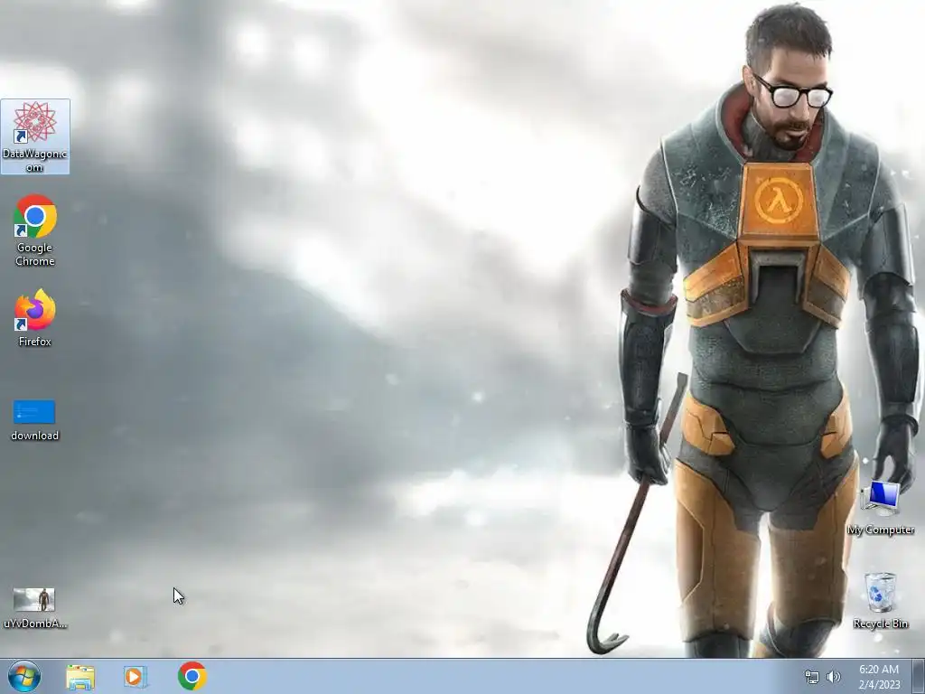Select the download file on desktop
This screenshot has height=694, width=925.
[35, 420]
